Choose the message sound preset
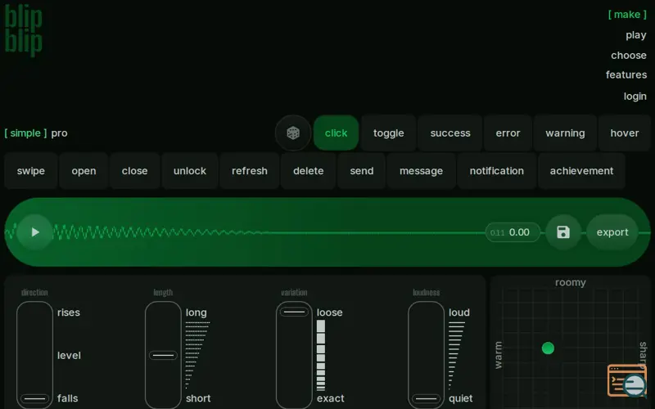Screen dimensions: 655x409 coord(421,171)
